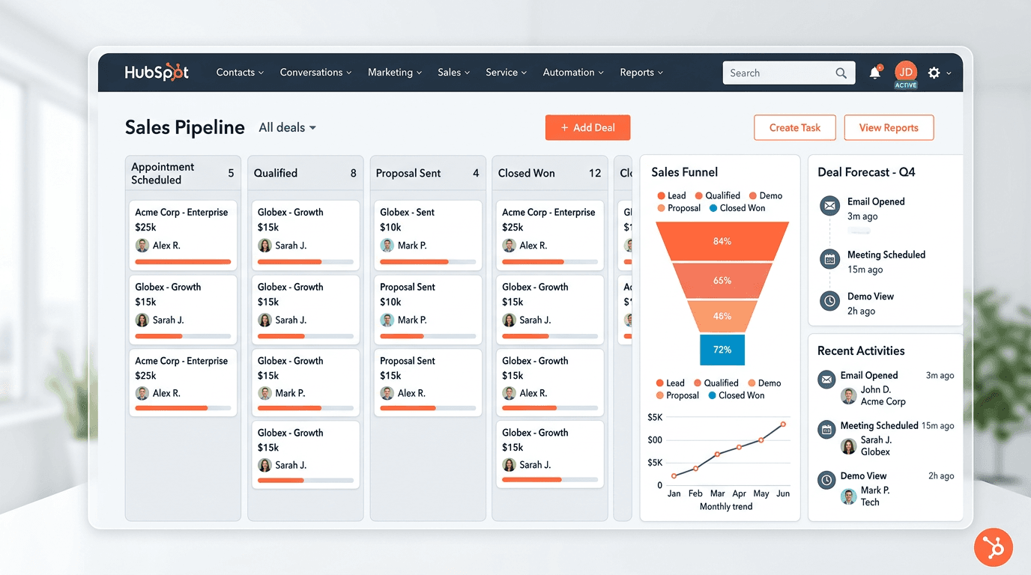The image size is (1031, 575).
Task: Select the 84% funnel segment
Action: pos(722,241)
